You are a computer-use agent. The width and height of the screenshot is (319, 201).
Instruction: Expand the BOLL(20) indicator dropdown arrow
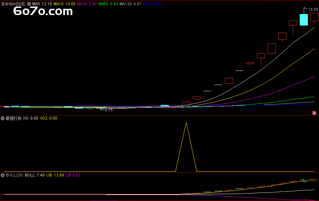click(x=3, y=175)
